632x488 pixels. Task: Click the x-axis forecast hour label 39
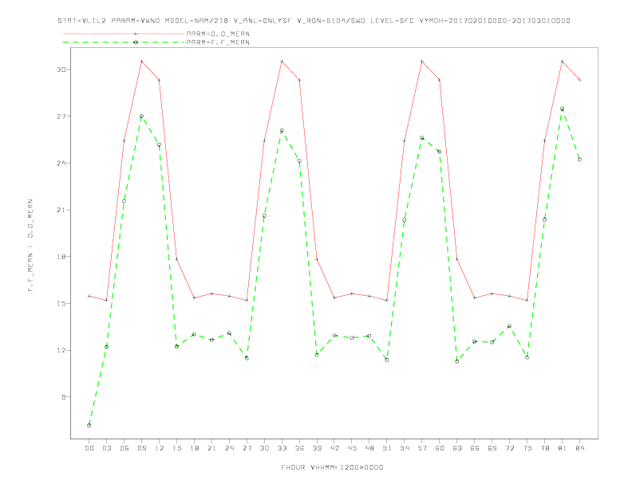point(317,448)
